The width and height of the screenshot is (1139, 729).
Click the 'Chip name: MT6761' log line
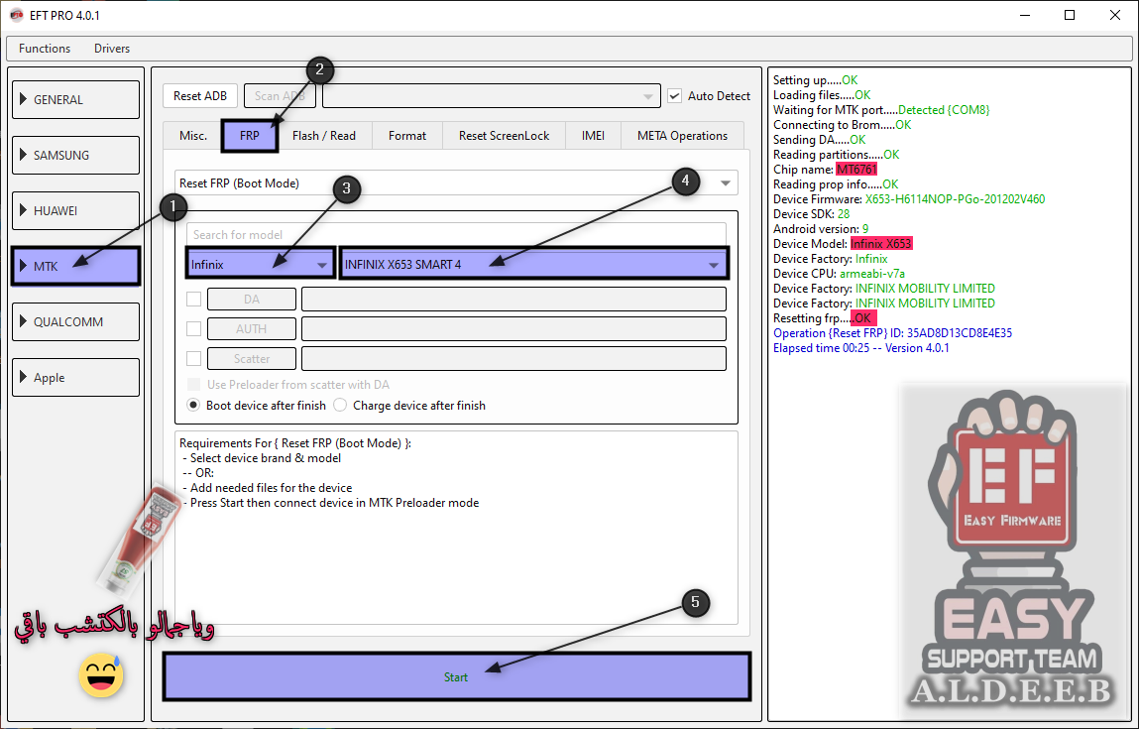point(825,170)
